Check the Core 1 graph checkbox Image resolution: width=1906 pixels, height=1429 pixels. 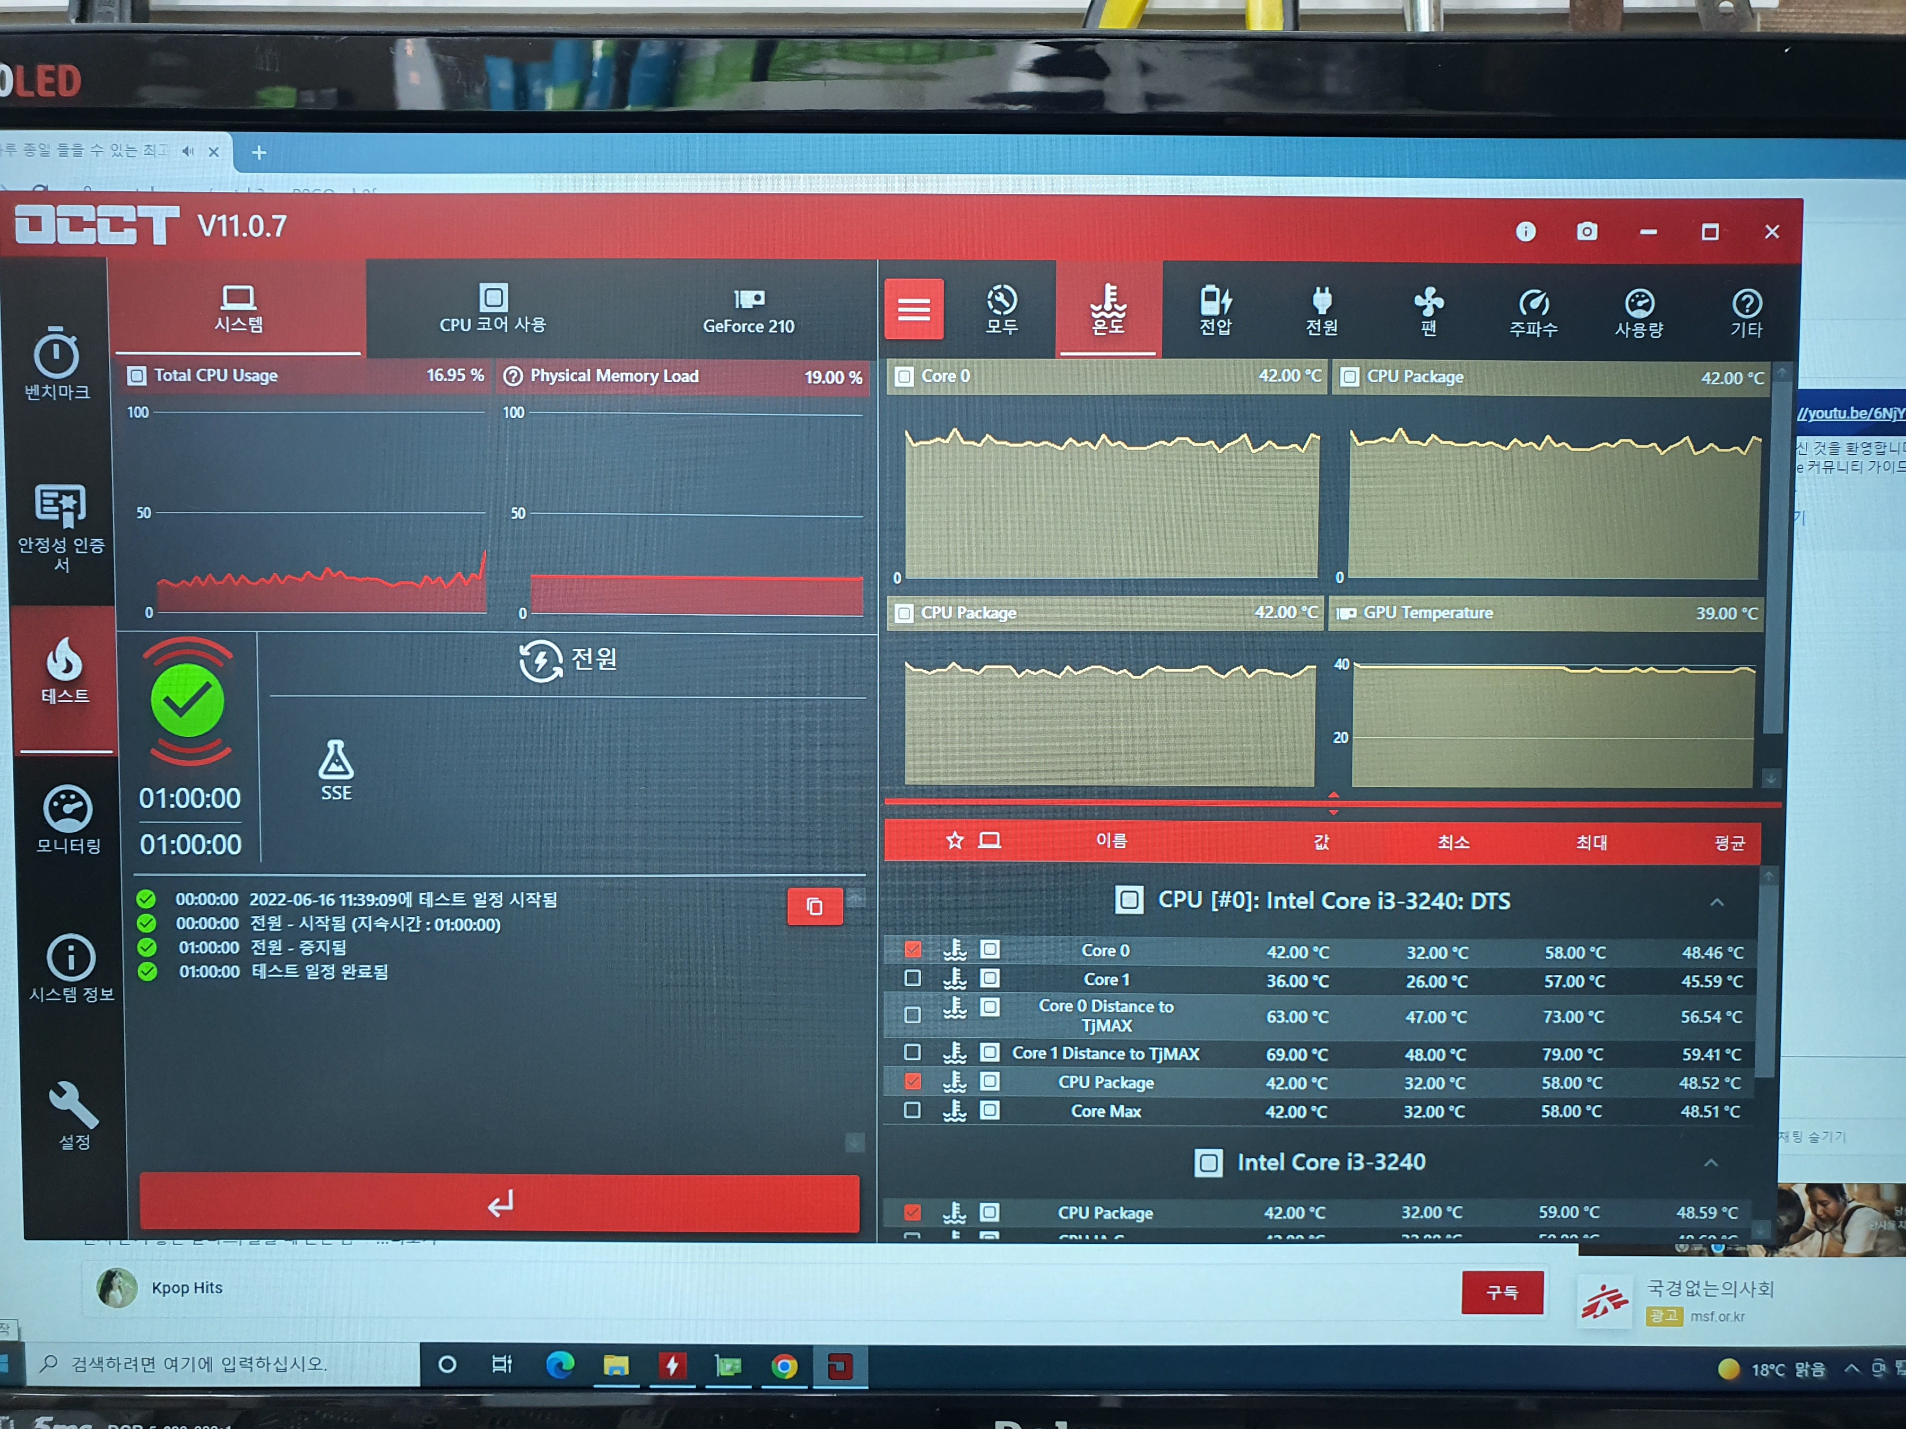coord(912,979)
